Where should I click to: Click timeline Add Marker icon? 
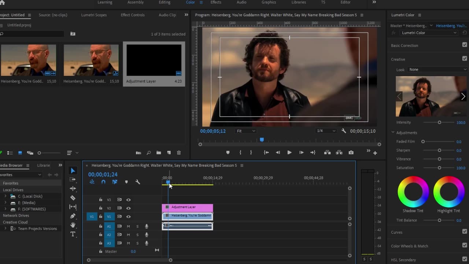pyautogui.click(x=126, y=182)
